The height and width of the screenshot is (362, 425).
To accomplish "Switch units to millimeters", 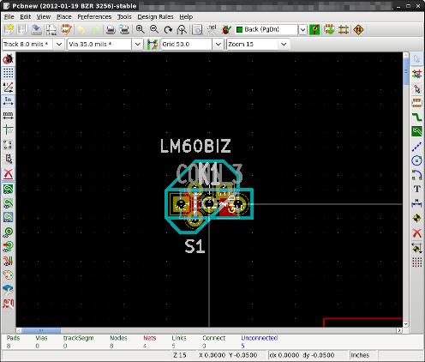I will [8, 116].
